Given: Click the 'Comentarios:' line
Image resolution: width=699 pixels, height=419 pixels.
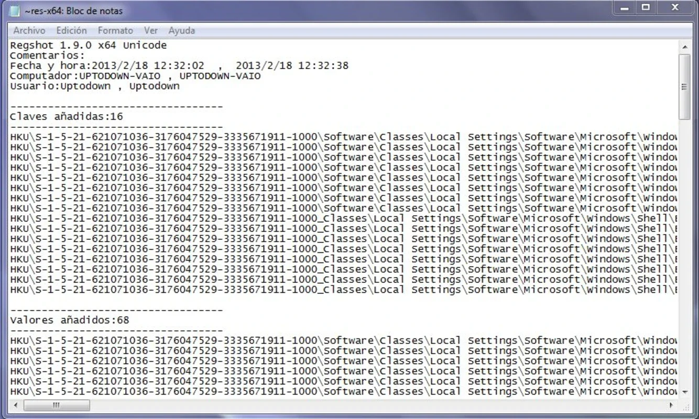Looking at the screenshot, I should click(x=47, y=56).
